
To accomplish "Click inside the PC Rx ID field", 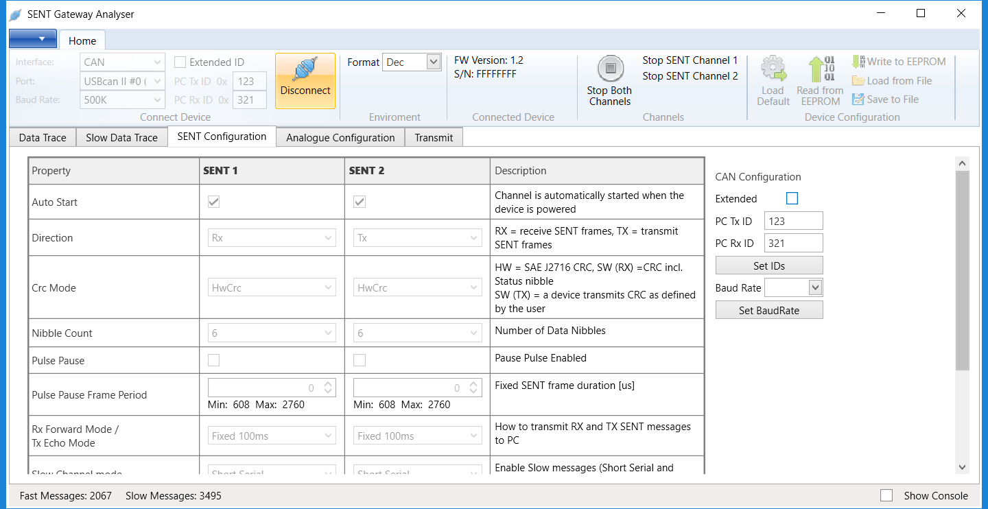I will coord(793,242).
